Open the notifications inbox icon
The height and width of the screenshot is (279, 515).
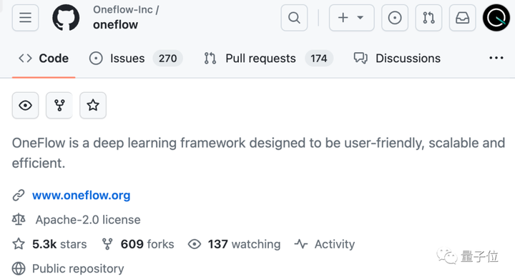tap(462, 18)
